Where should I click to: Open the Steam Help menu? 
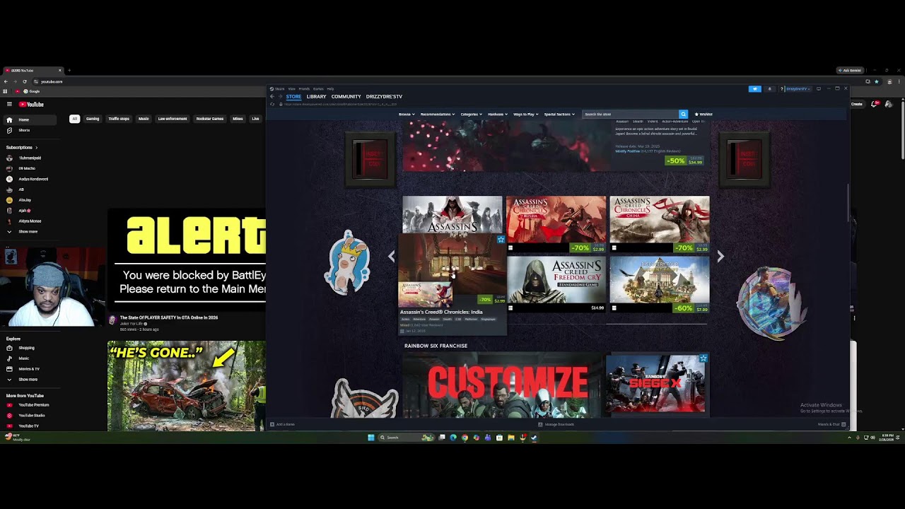point(330,89)
